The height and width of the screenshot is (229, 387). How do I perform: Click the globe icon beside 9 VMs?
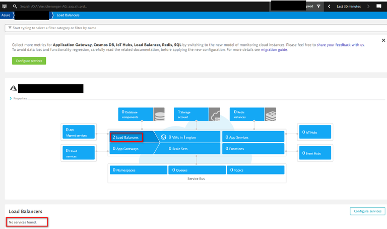click(163, 137)
